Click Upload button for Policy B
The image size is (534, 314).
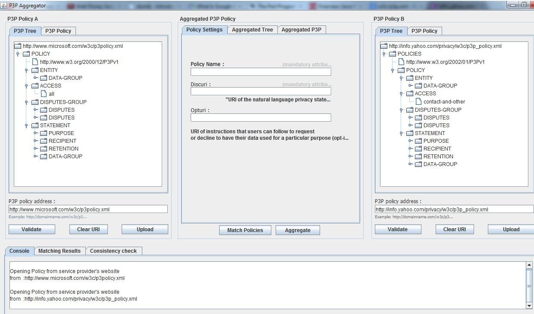coord(511,229)
